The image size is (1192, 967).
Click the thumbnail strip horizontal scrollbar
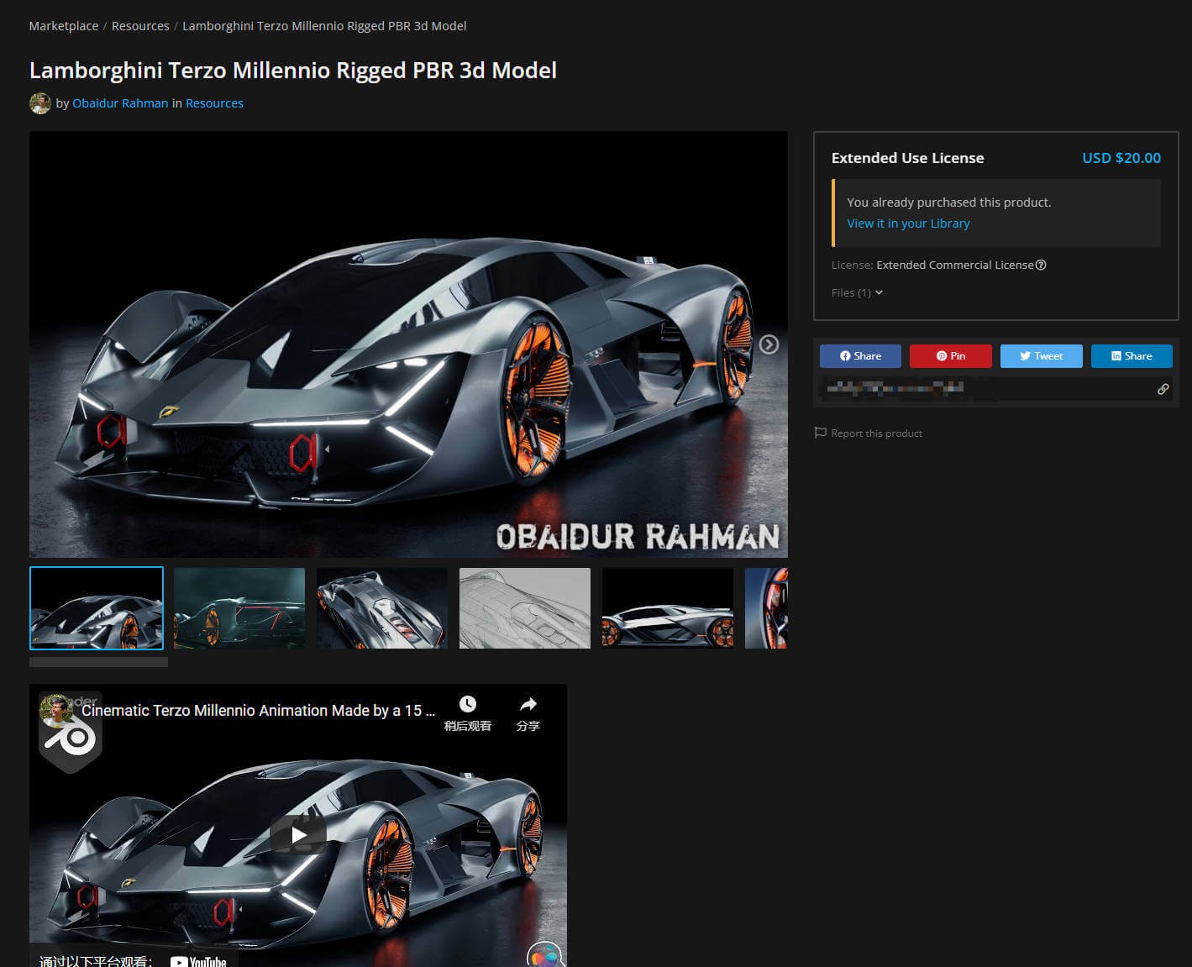98,662
